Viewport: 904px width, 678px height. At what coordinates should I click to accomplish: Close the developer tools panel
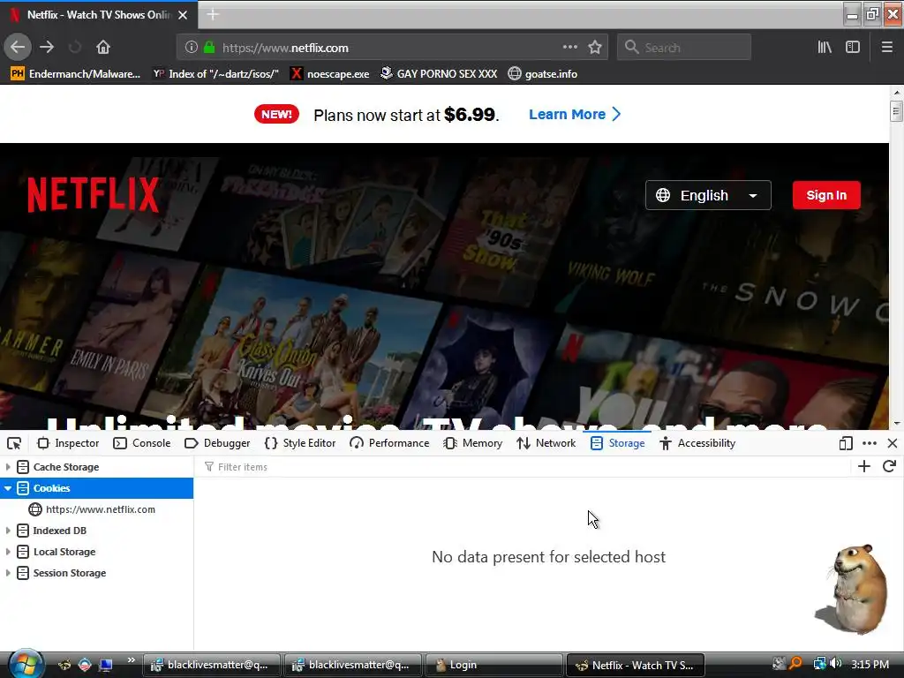click(892, 443)
